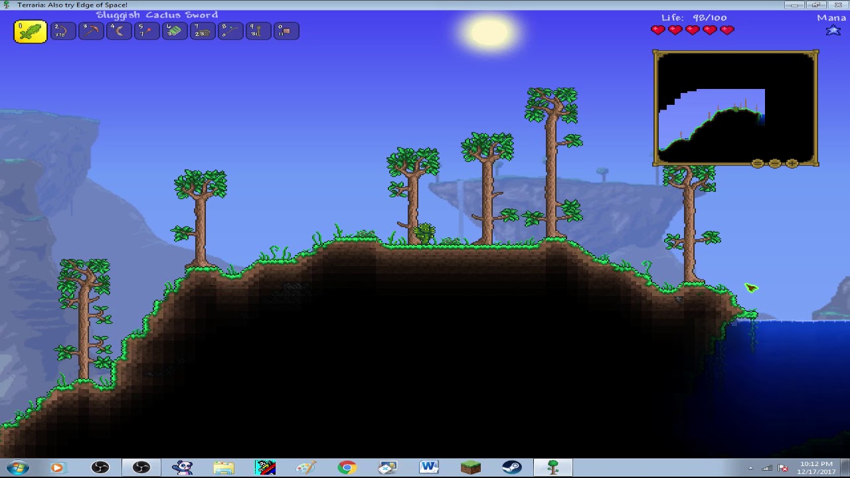Select the Cactus Sword in hotbar slot 1
Image resolution: width=850 pixels, height=478 pixels.
point(31,31)
